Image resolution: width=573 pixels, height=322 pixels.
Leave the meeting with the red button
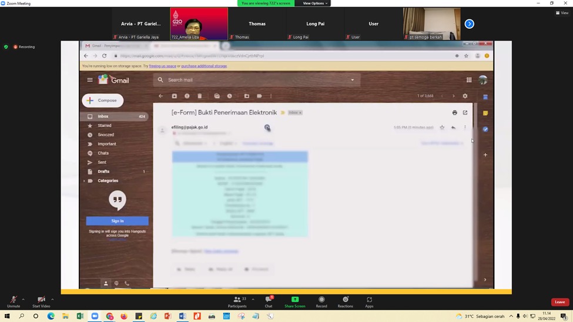pos(559,302)
